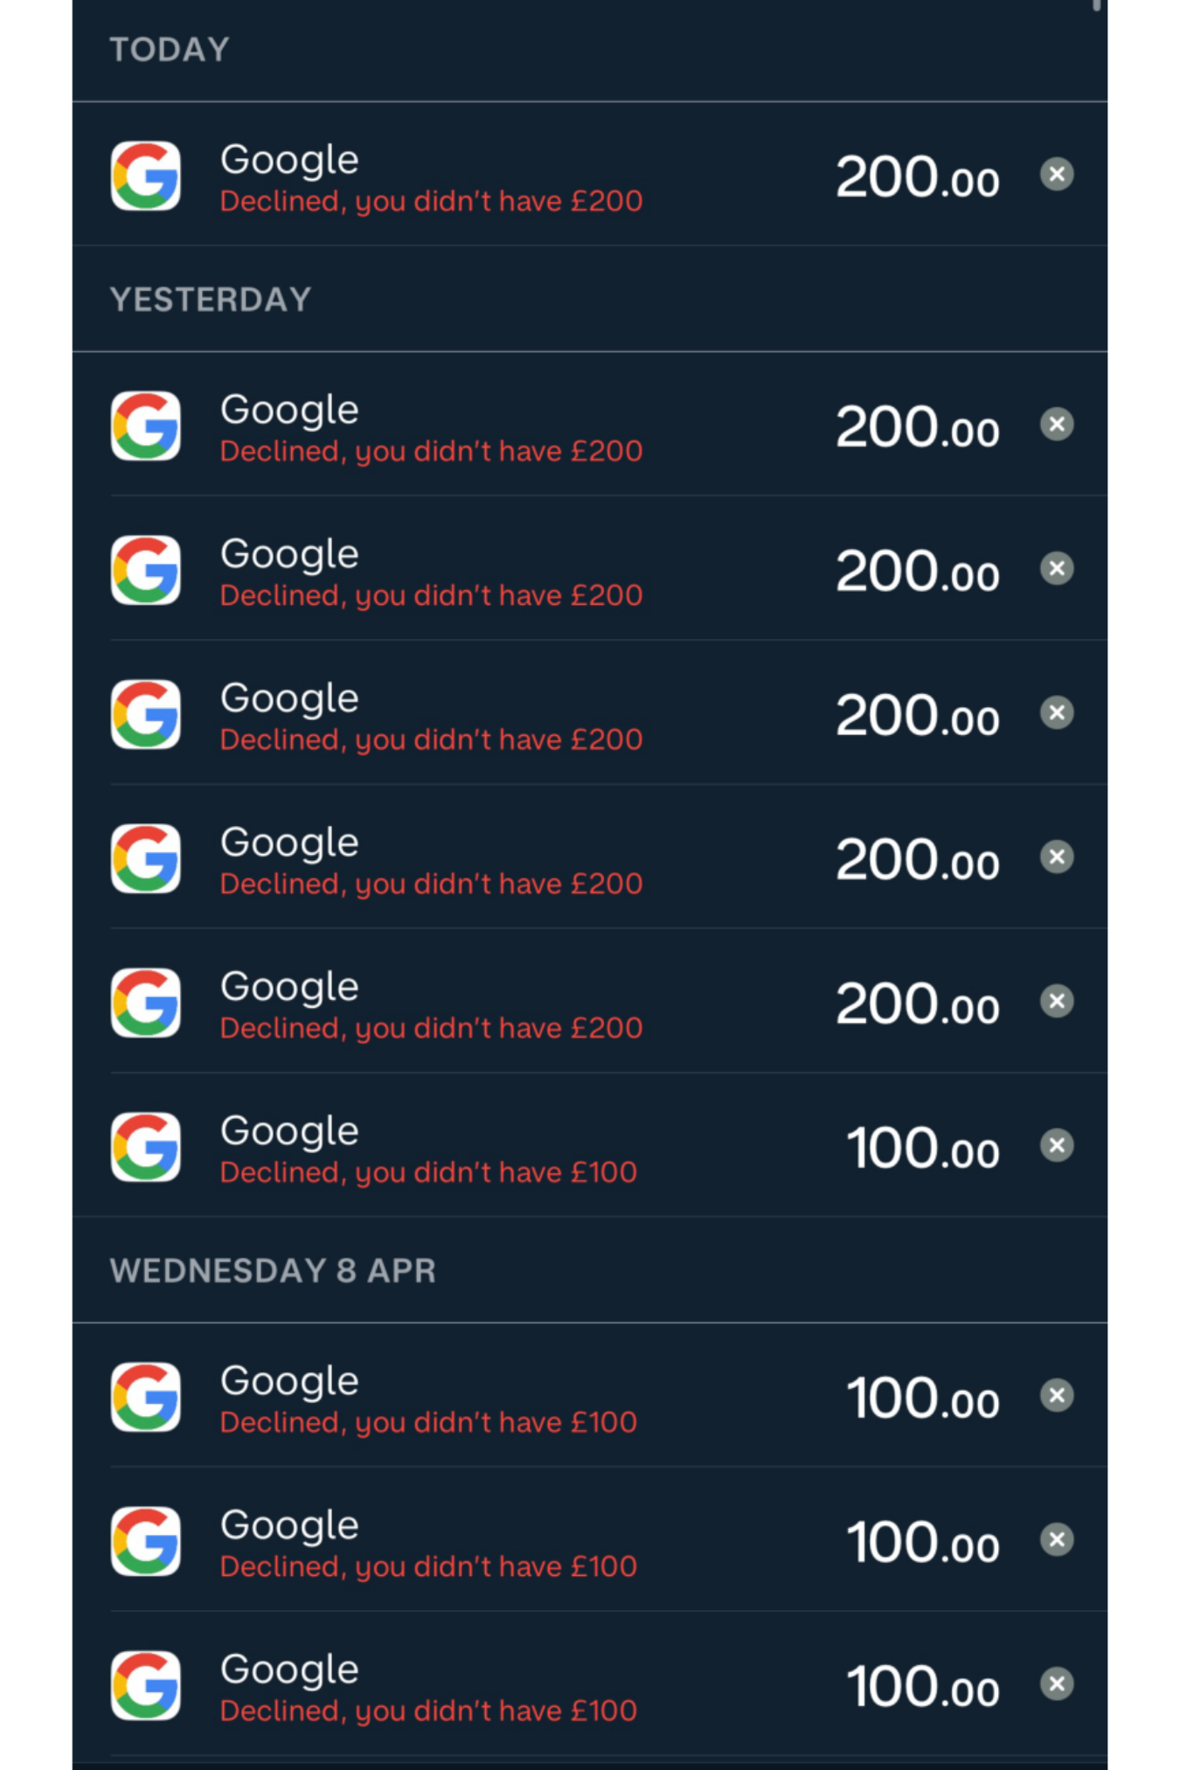Click the X icon on the last £100.00 row
Image resolution: width=1180 pixels, height=1770 pixels.
click(1057, 1683)
